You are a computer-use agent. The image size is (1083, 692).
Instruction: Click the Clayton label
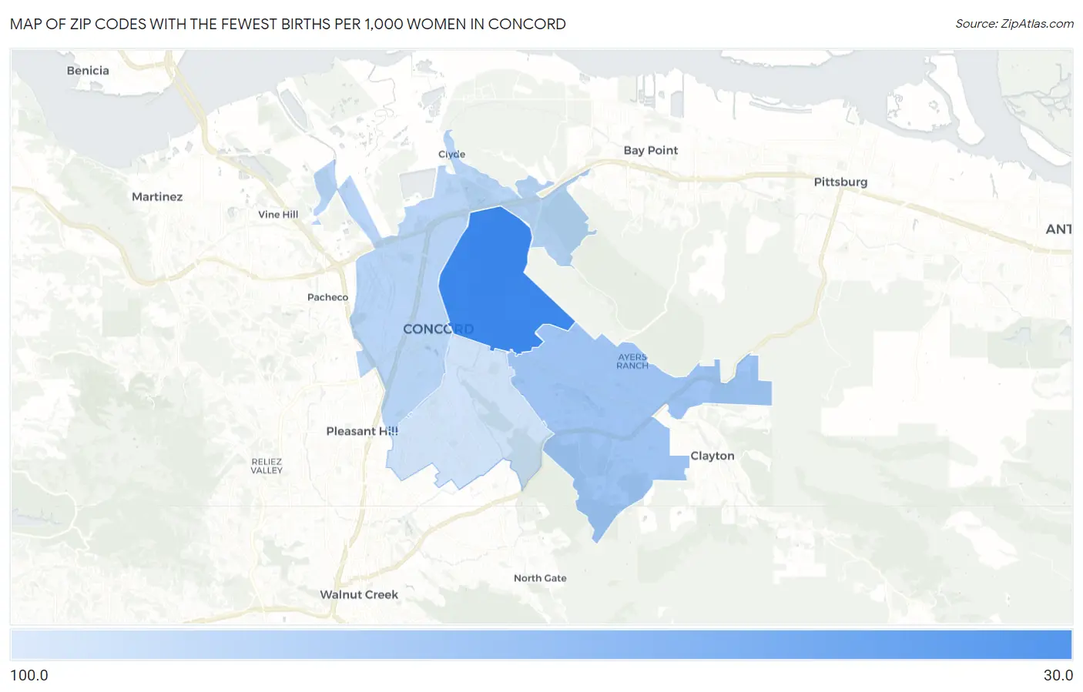(x=712, y=456)
